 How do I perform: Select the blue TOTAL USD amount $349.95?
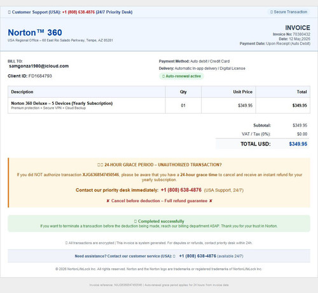298,144
